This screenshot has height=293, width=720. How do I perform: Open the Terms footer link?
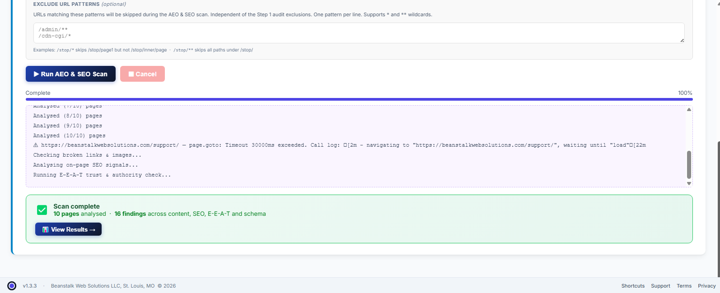click(x=684, y=286)
